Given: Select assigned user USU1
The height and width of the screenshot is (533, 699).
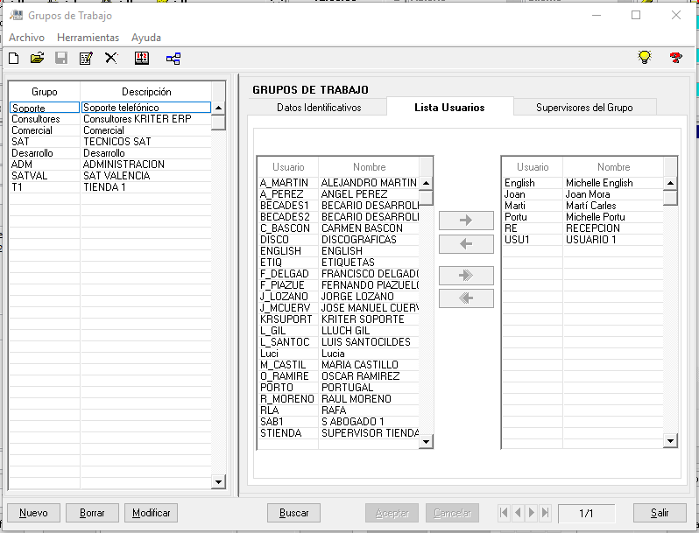Looking at the screenshot, I should pyautogui.click(x=582, y=240).
